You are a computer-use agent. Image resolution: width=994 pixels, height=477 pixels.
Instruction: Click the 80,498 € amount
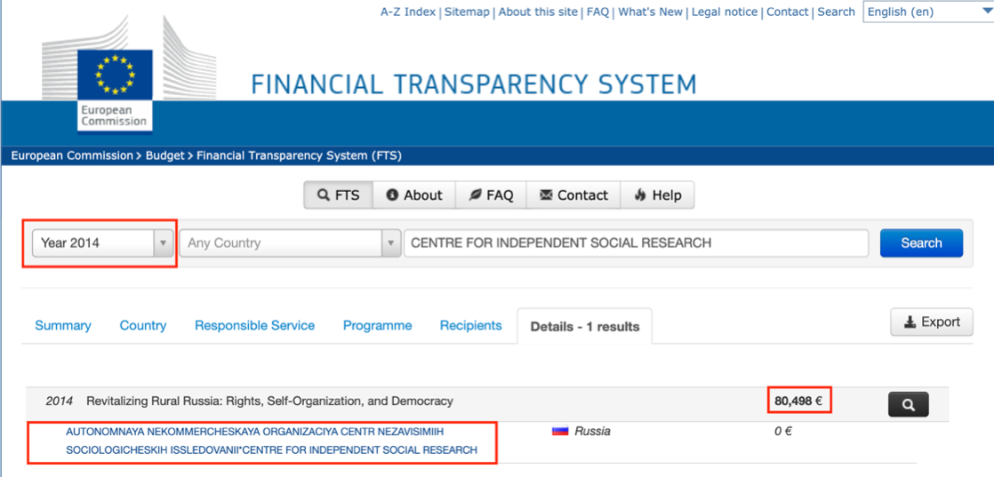tap(798, 401)
